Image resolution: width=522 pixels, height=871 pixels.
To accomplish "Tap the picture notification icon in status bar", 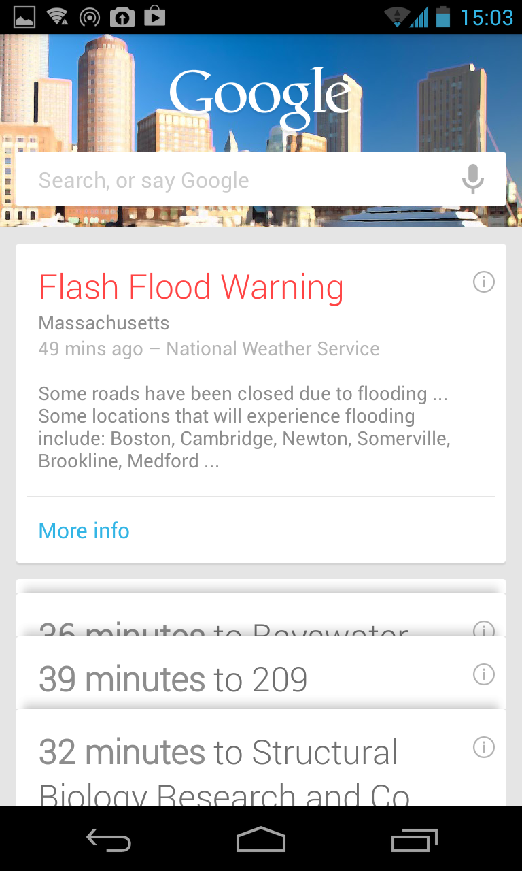I will [x=24, y=16].
